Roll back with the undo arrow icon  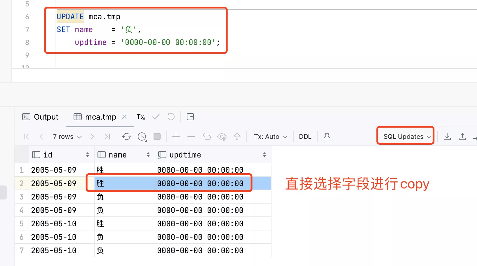click(171, 117)
